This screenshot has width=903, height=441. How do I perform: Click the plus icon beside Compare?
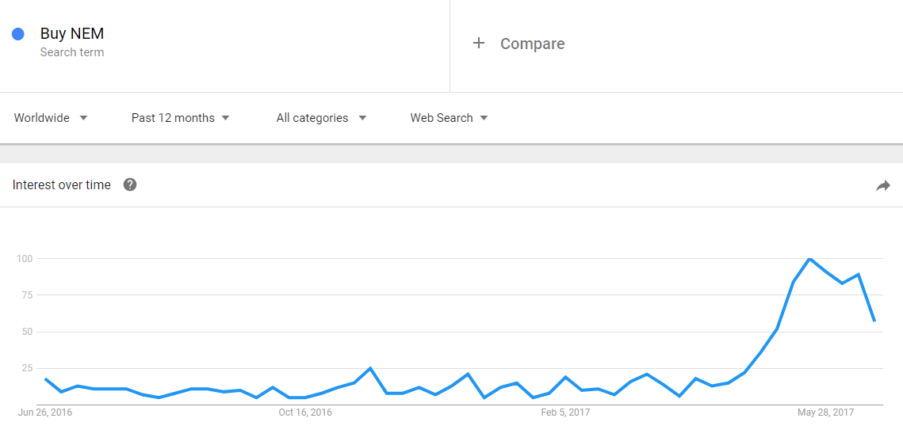pyautogui.click(x=478, y=44)
